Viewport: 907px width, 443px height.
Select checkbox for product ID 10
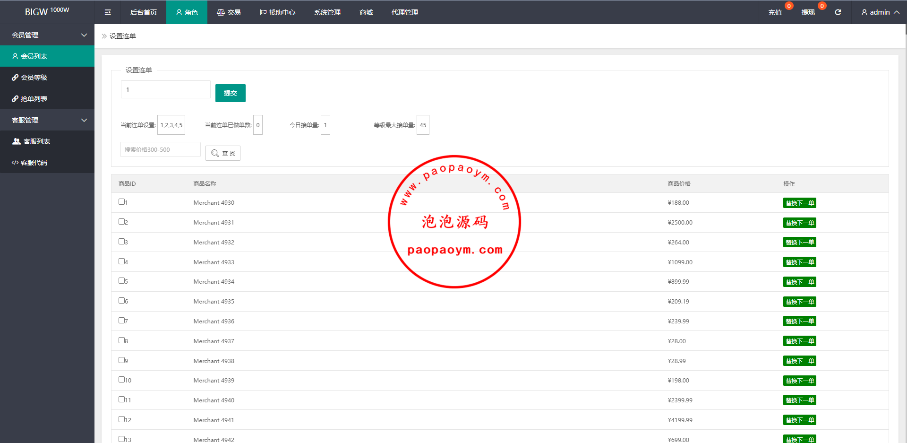pos(121,380)
